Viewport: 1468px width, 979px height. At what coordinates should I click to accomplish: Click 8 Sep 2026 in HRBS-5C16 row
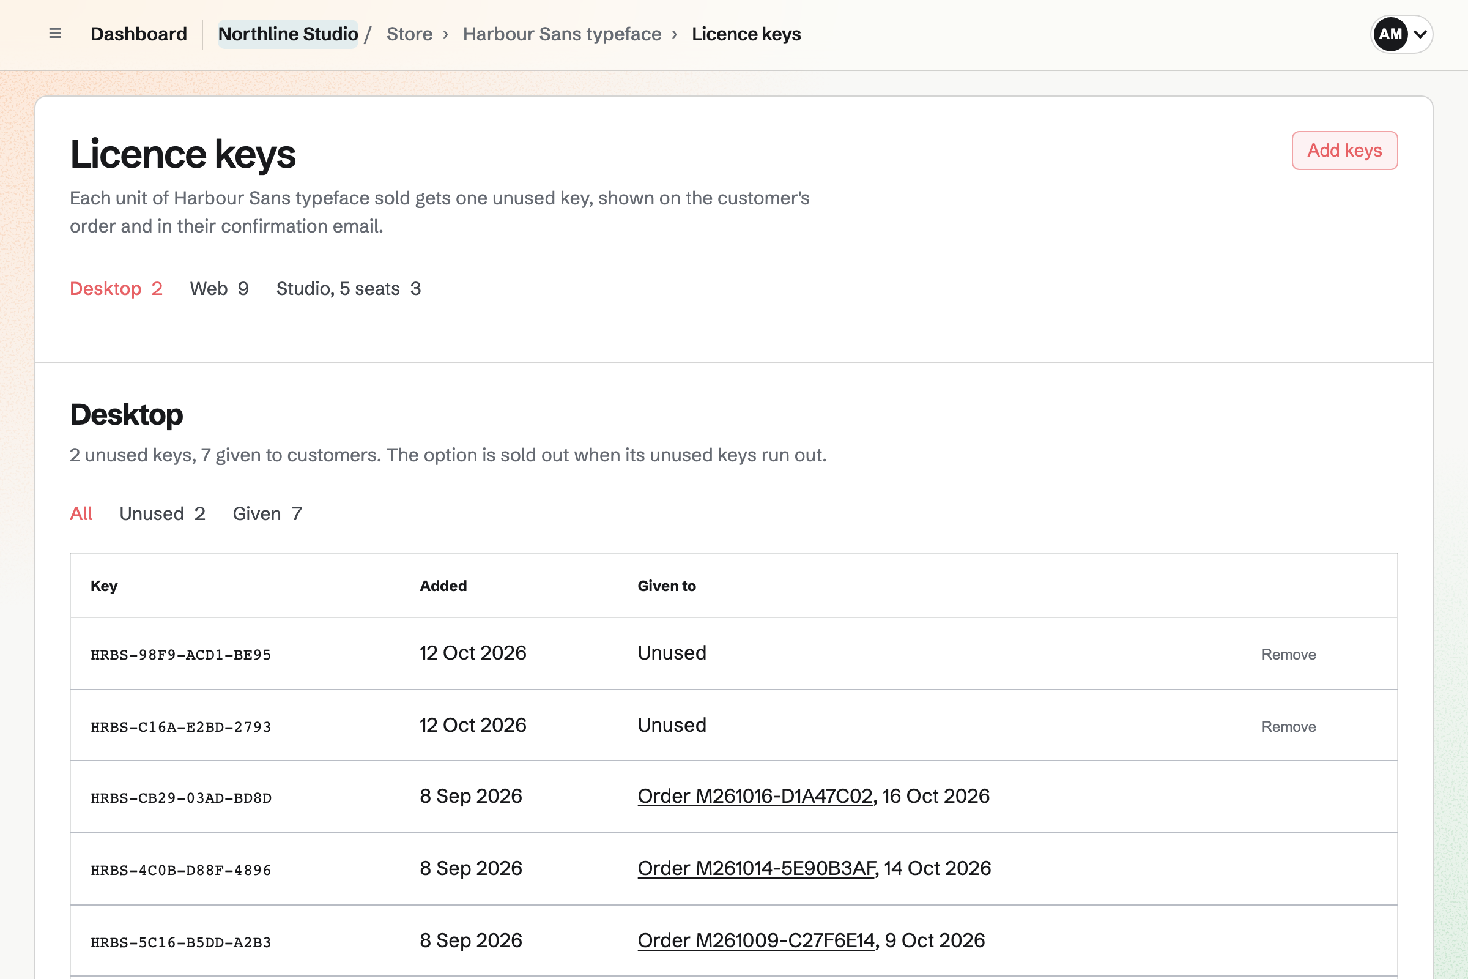[x=470, y=940]
